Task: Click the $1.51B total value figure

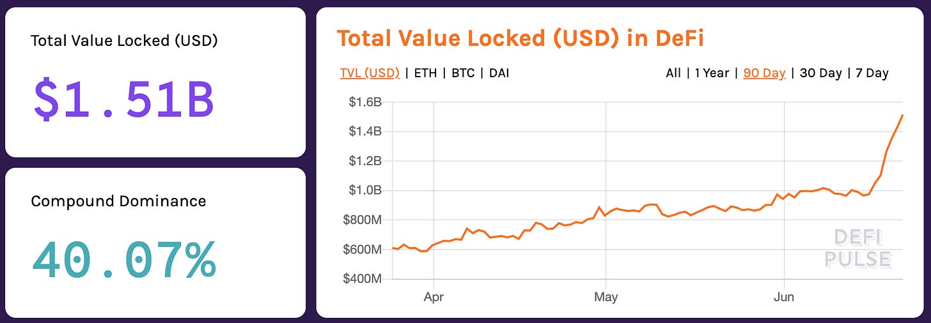Action: (123, 100)
